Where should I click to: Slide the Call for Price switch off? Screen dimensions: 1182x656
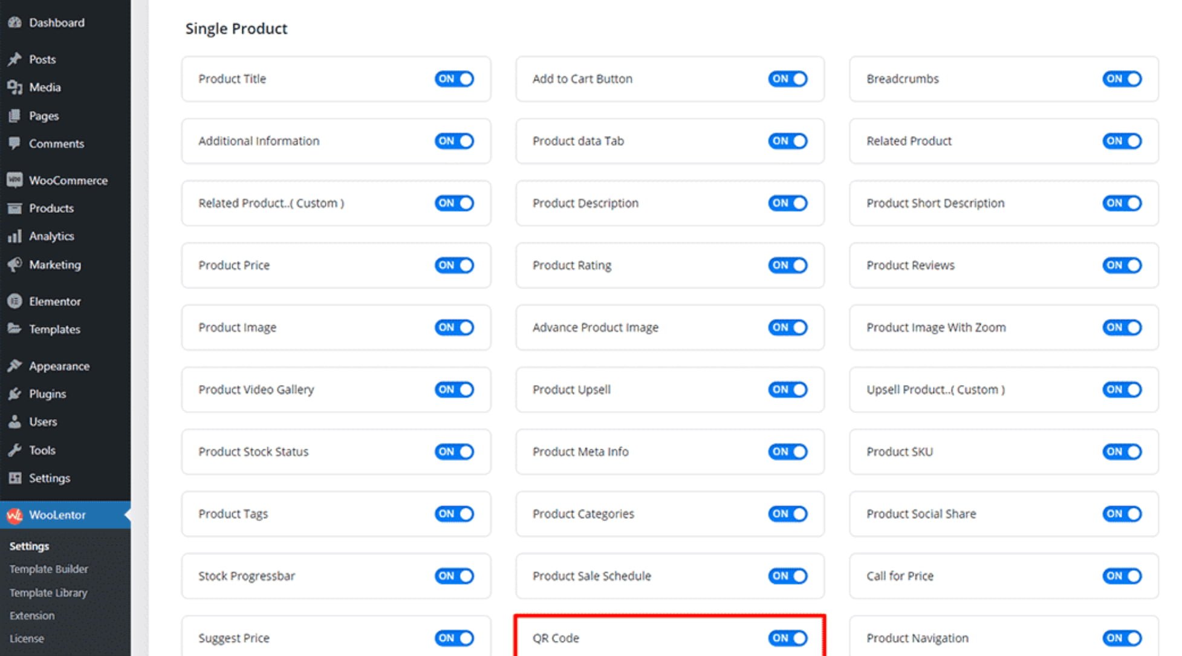click(x=1121, y=576)
